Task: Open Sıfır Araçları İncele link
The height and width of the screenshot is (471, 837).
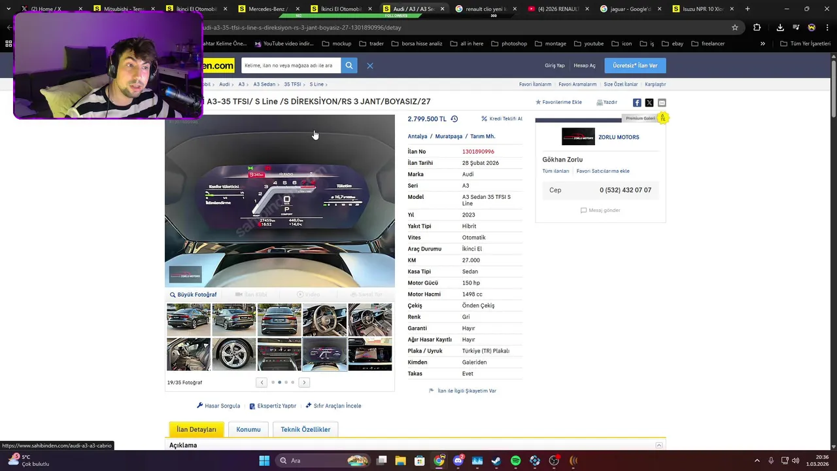Action: point(333,406)
